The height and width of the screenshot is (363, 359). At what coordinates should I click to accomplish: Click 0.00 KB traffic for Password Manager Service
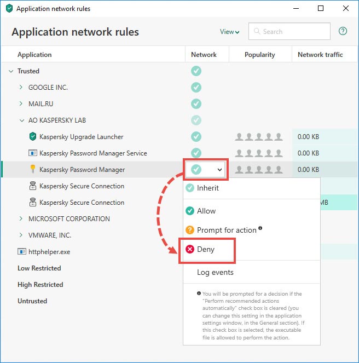click(308, 153)
